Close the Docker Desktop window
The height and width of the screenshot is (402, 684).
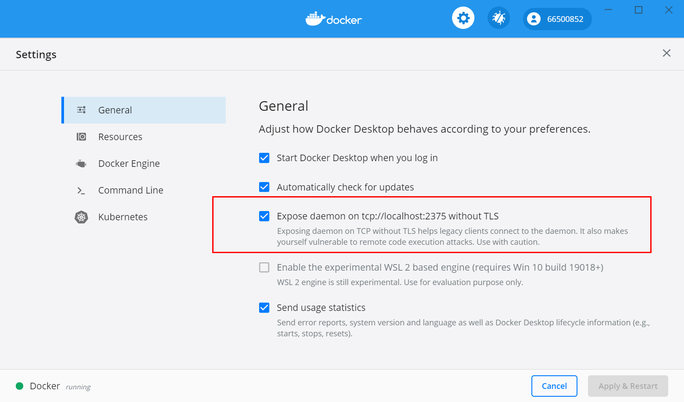(x=669, y=10)
